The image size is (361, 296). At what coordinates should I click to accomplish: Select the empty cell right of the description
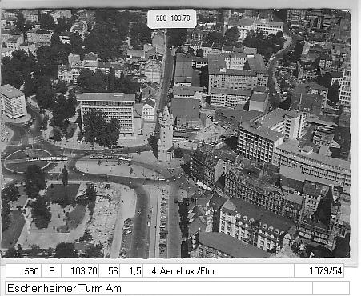click(x=331, y=288)
